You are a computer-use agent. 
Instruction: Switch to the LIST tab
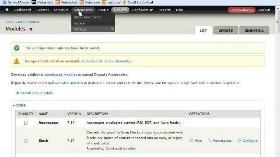tap(203, 31)
